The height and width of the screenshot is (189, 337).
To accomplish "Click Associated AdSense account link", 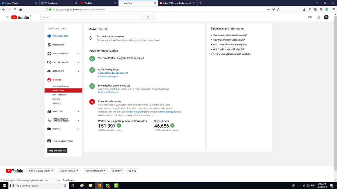I will pos(113,73).
